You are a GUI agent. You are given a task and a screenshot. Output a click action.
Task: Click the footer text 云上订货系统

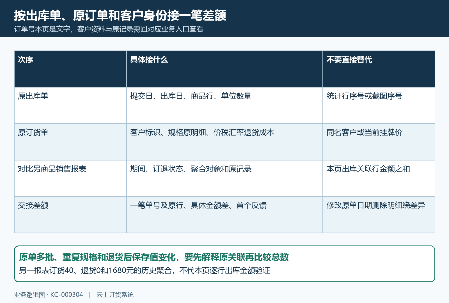click(115, 295)
